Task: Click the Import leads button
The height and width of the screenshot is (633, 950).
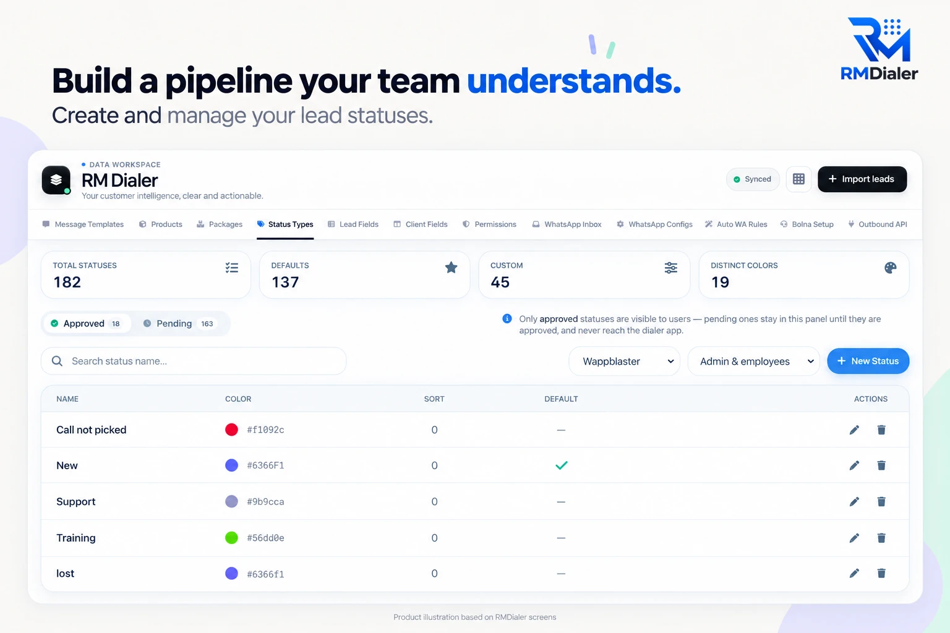Action: (x=862, y=179)
